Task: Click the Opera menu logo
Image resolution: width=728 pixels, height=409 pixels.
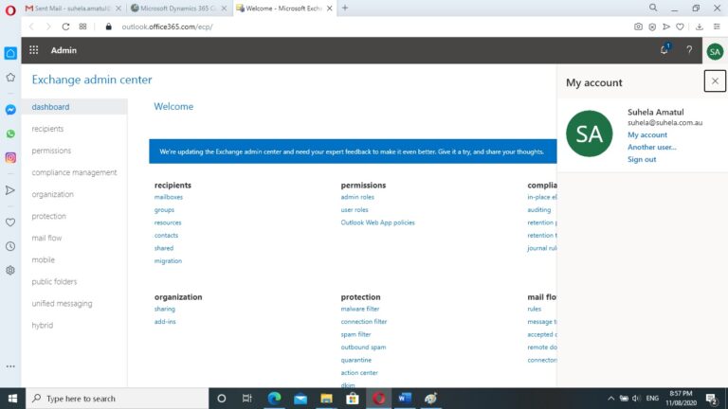Action: click(x=10, y=9)
